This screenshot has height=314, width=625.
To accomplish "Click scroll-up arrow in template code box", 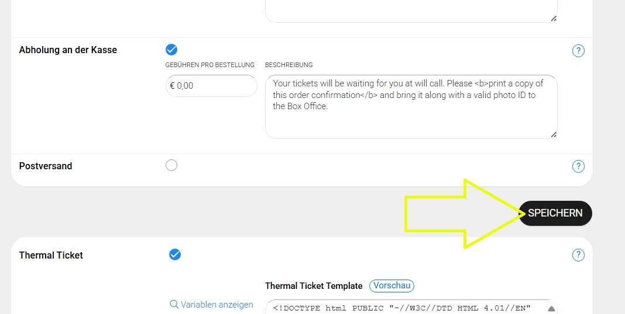I will (551, 309).
